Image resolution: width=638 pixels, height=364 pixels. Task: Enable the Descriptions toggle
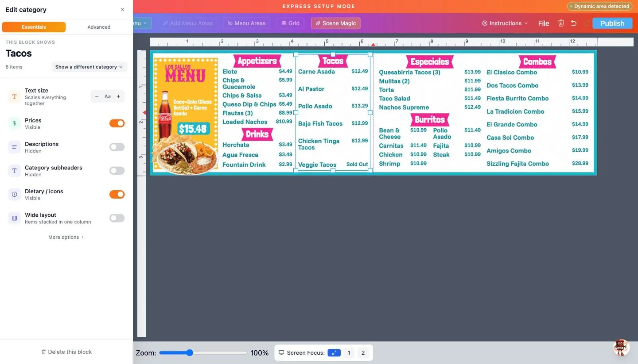(117, 147)
